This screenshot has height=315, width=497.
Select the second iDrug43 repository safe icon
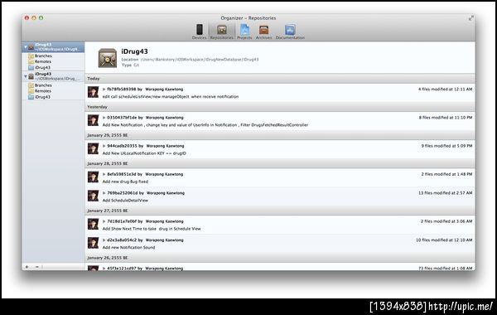[x=31, y=76]
